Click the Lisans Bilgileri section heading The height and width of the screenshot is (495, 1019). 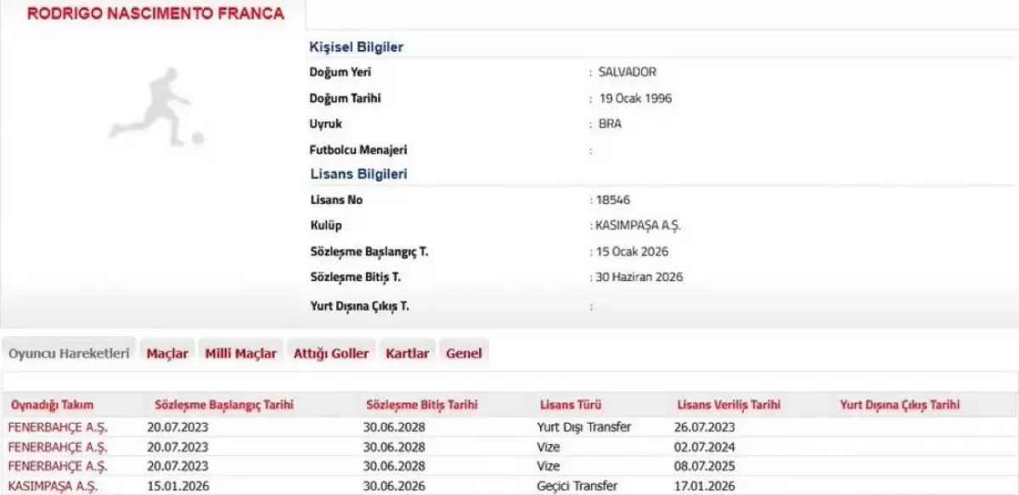(x=358, y=174)
